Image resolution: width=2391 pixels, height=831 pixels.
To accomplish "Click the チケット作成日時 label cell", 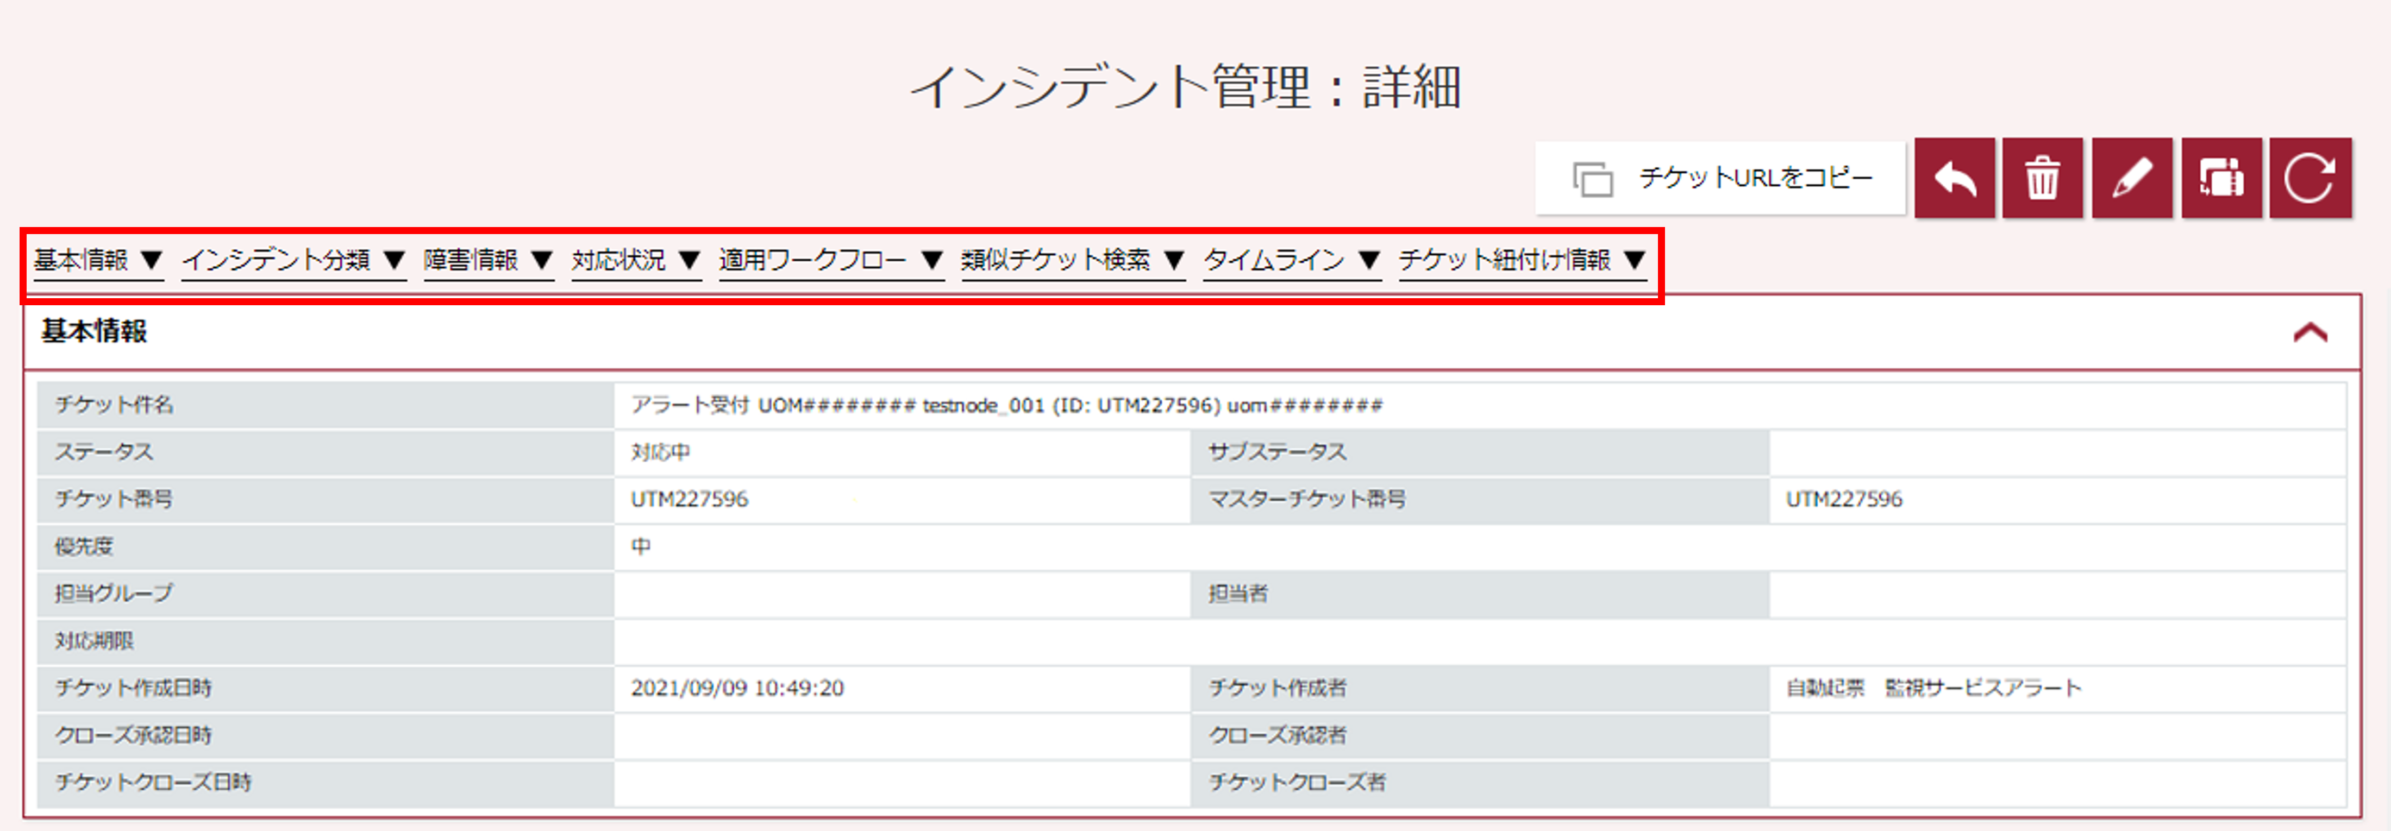I will click(x=325, y=688).
